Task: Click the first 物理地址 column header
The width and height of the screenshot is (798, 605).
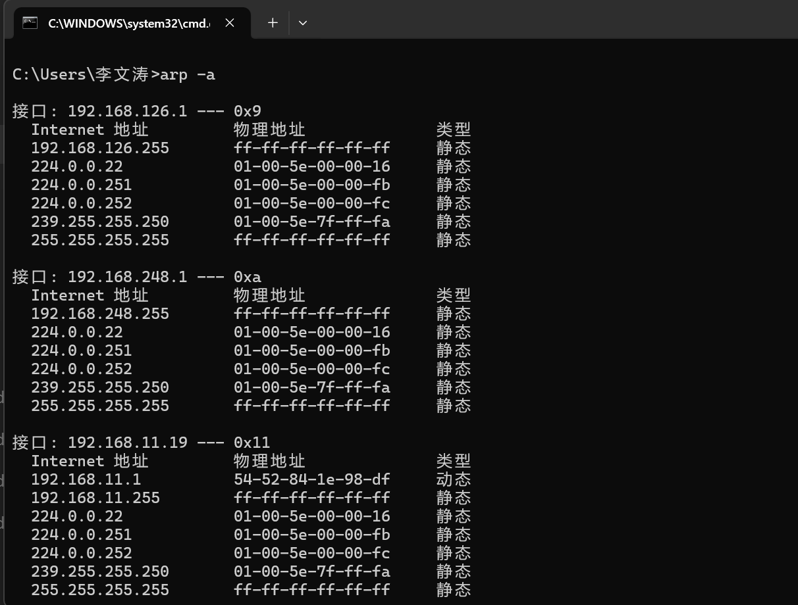Action: [x=269, y=130]
